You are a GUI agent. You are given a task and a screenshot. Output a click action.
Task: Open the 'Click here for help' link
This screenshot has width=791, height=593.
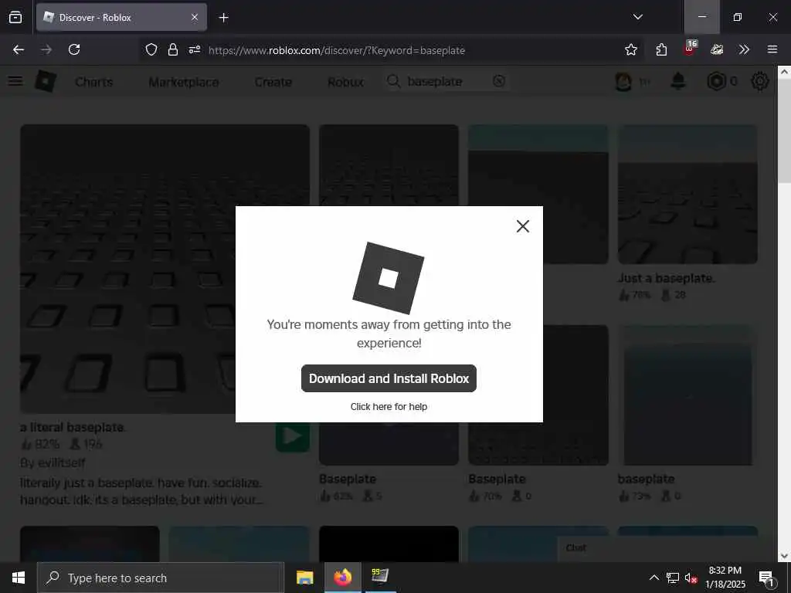389,406
